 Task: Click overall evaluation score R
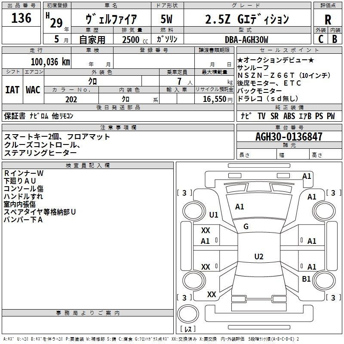click(328, 20)
